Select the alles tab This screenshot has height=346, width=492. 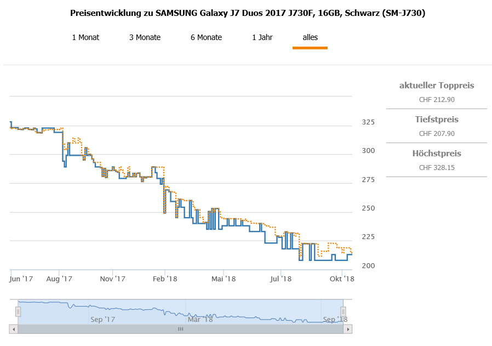pos(310,37)
